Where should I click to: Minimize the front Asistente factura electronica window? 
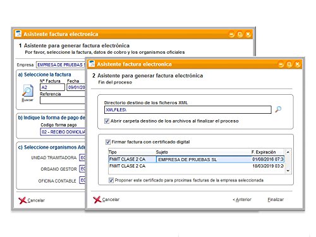[281, 64]
